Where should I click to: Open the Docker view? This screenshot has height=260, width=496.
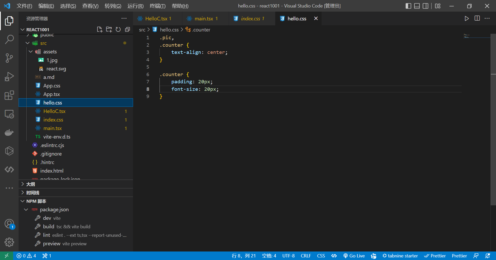click(9, 133)
